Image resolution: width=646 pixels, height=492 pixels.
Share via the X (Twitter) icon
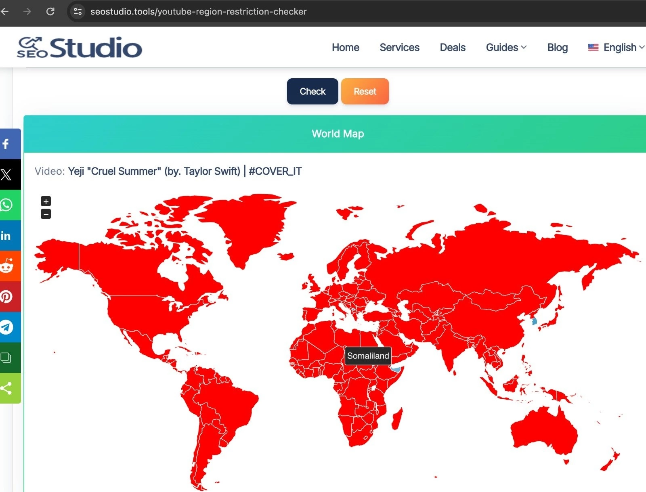point(6,174)
